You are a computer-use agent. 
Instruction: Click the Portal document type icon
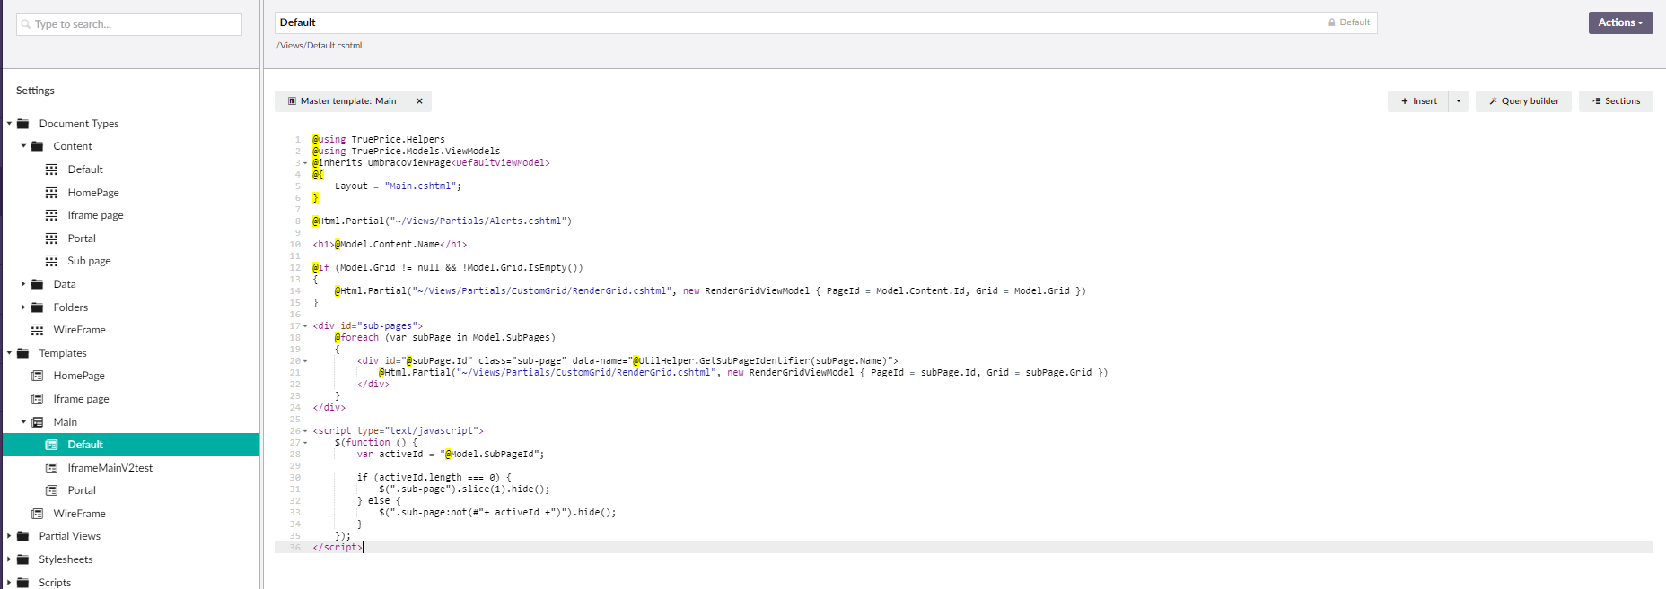click(x=52, y=238)
